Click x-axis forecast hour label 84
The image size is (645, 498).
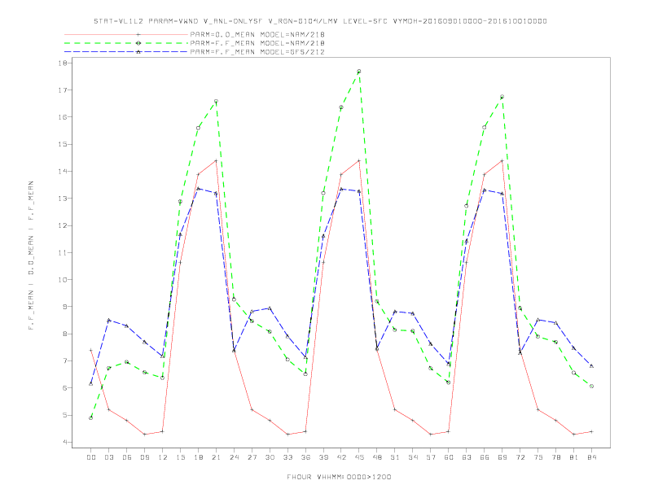click(x=591, y=457)
